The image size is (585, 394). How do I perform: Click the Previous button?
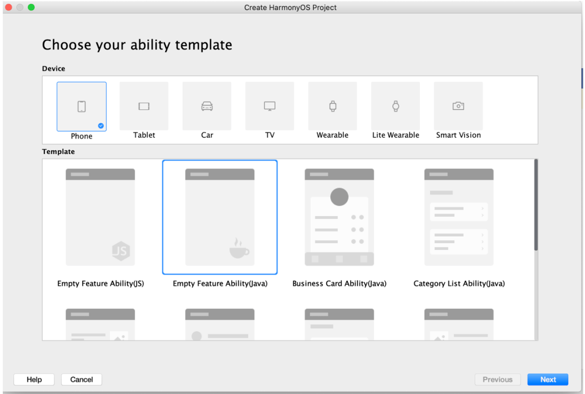click(x=497, y=379)
